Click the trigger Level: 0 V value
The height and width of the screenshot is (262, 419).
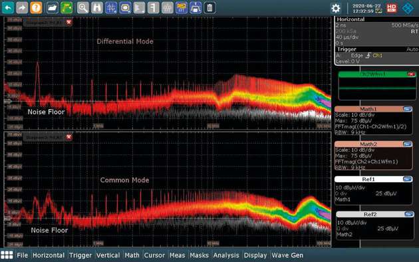point(348,61)
